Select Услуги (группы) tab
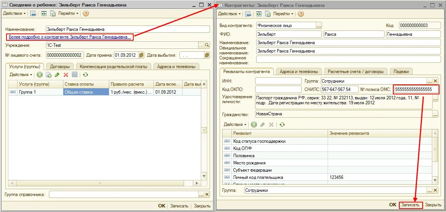 [24, 67]
